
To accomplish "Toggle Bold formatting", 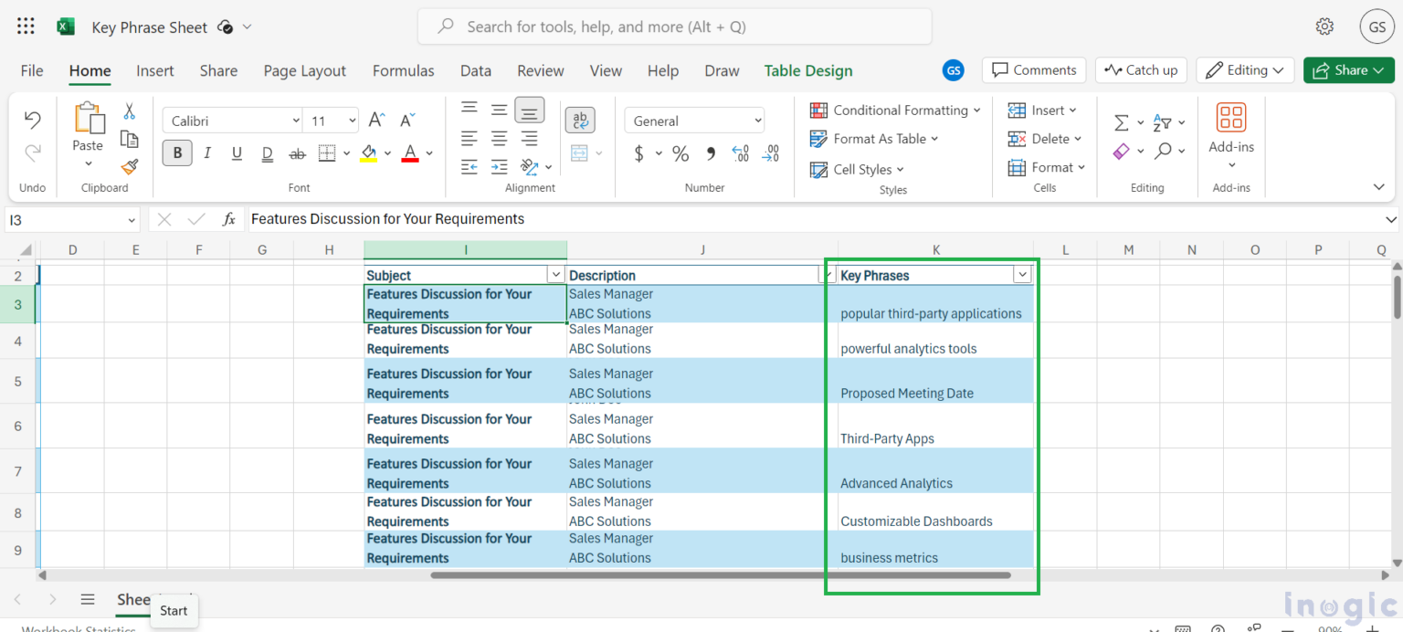I will pos(177,153).
